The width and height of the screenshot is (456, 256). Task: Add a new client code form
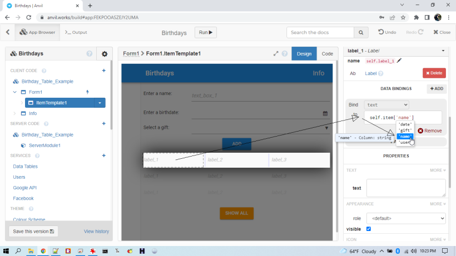pos(103,71)
